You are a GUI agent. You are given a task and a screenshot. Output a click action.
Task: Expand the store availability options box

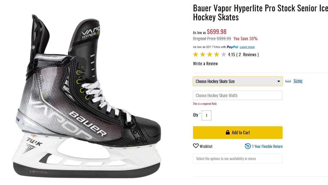click(238, 158)
